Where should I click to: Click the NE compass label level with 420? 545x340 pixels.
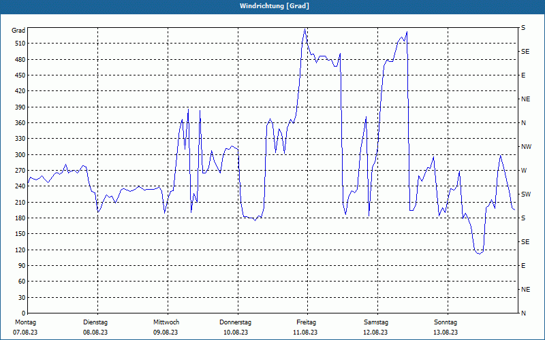525,99
